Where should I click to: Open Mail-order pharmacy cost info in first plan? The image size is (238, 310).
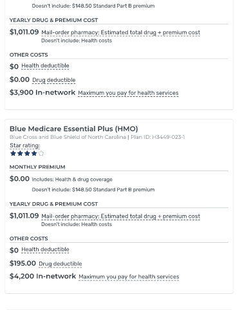click(121, 32)
